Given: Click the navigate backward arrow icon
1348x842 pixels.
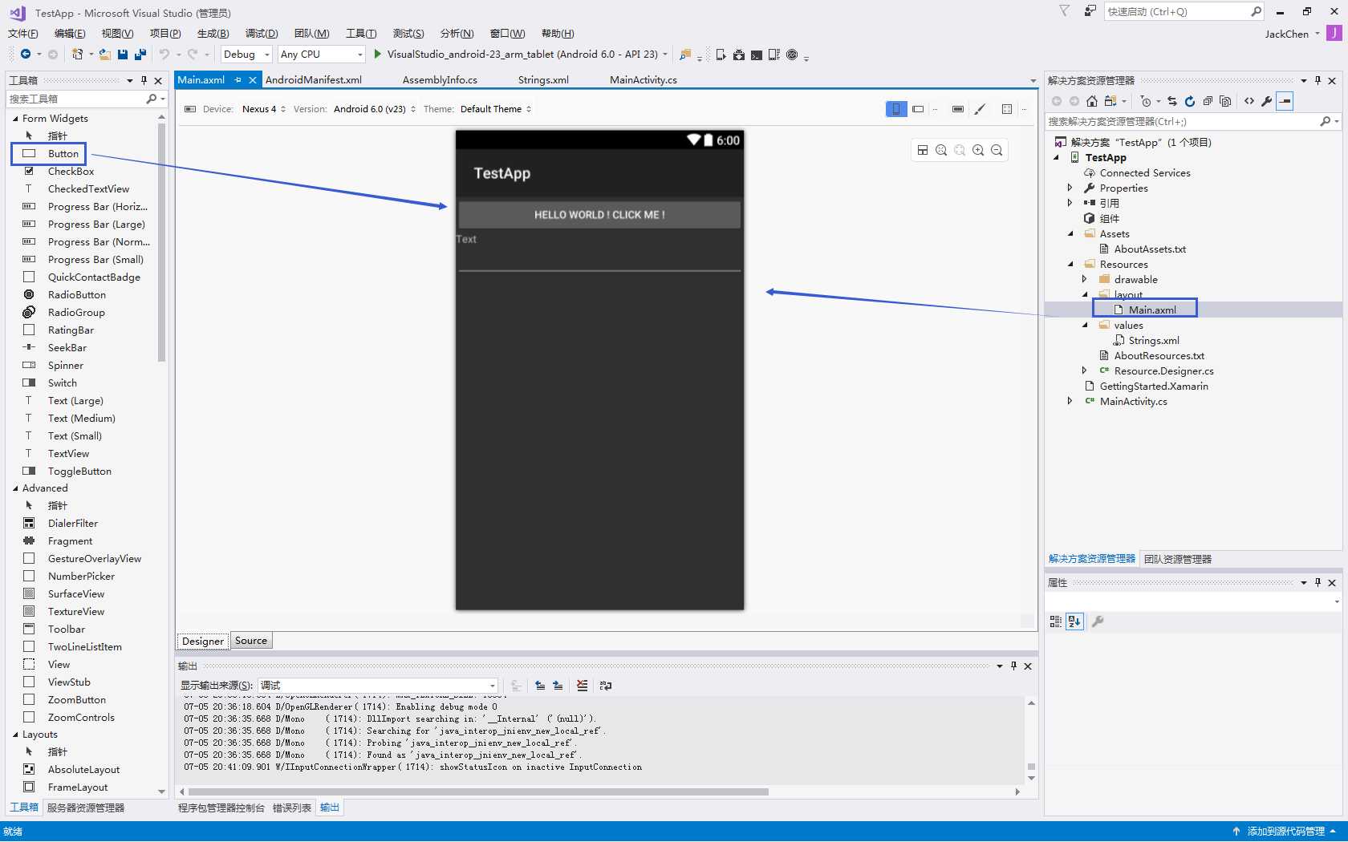Looking at the screenshot, I should [x=26, y=54].
